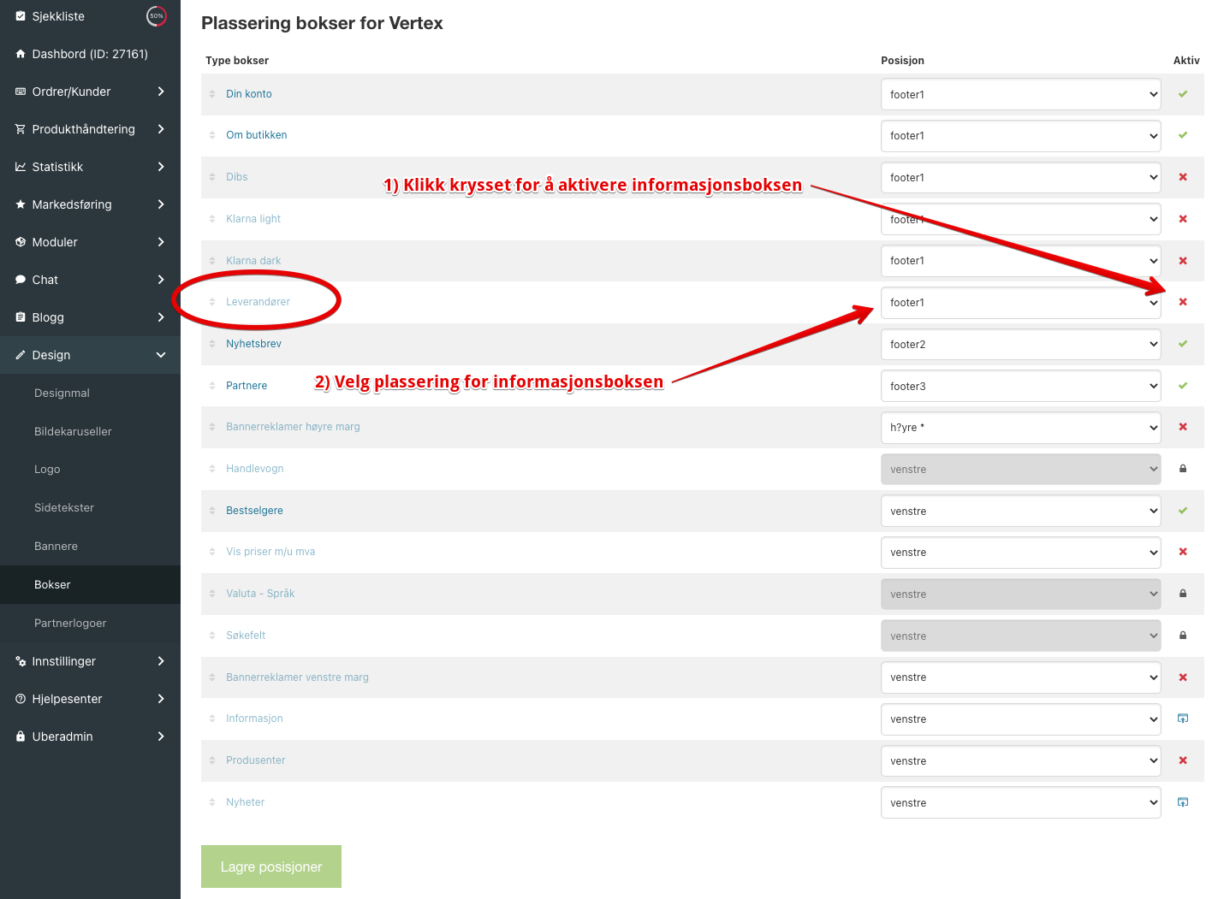
Task: Click the popup icon in Nyheter row
Action: coord(1183,802)
